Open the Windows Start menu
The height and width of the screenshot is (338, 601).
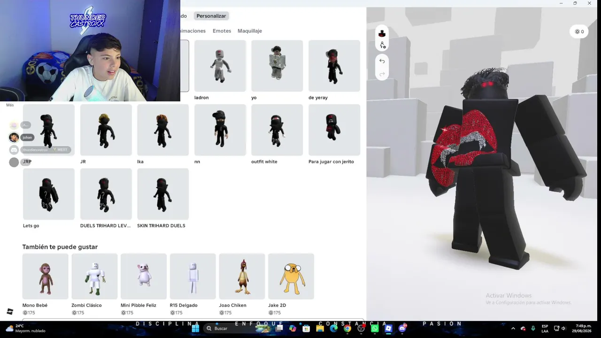[195, 329]
